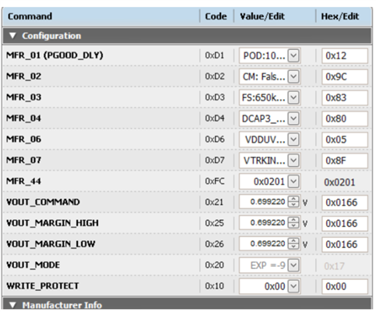Click code 0xD1 cell
The width and height of the screenshot is (376, 312).
click(x=214, y=55)
